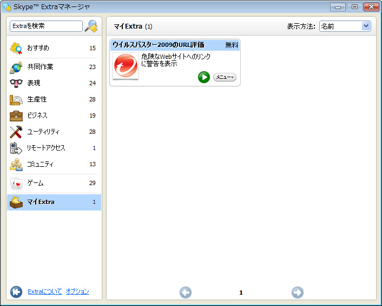The image size is (382, 306).
Task: Click the blue back arrow icon at bottom left
Action: pyautogui.click(x=16, y=292)
